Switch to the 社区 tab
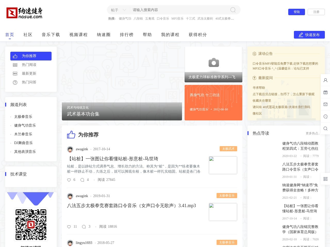The height and width of the screenshot is (247, 330). coord(28,35)
